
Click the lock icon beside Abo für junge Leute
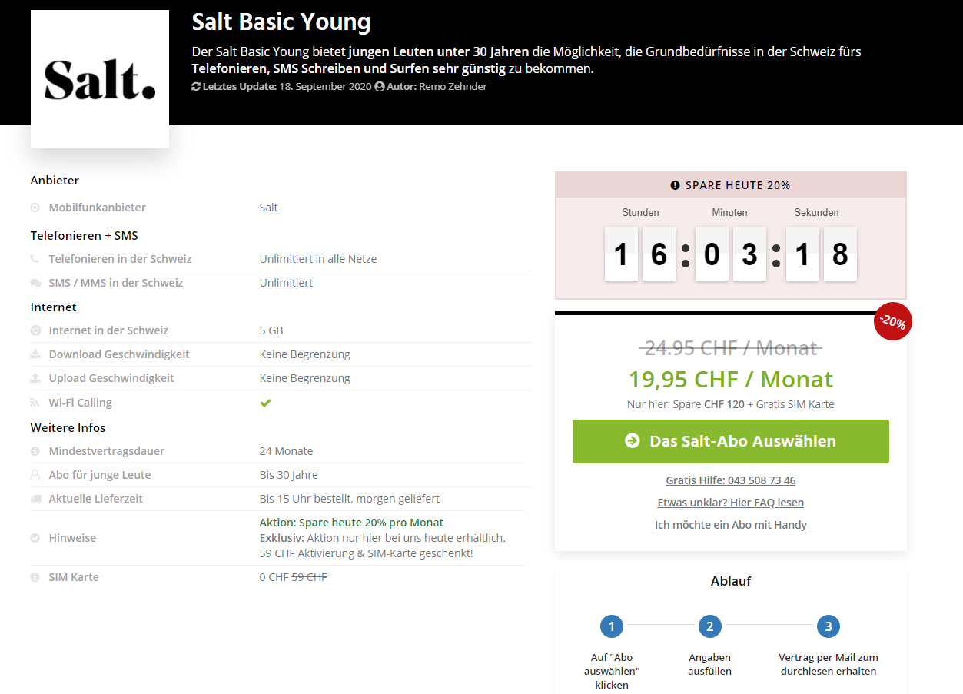point(35,475)
